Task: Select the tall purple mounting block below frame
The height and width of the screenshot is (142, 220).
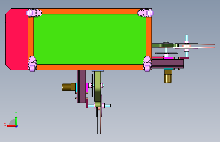Action: (81, 86)
